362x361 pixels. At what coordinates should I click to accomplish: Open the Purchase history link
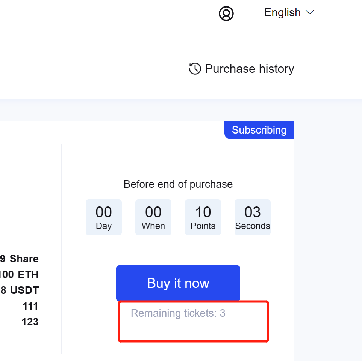(x=249, y=69)
